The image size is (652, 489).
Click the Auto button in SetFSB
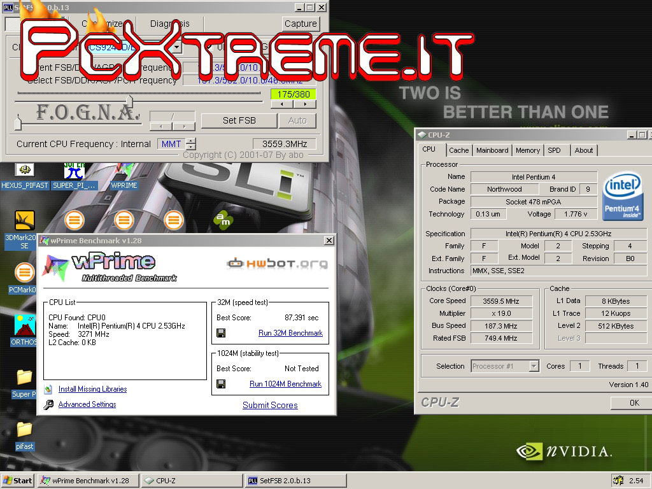click(297, 120)
